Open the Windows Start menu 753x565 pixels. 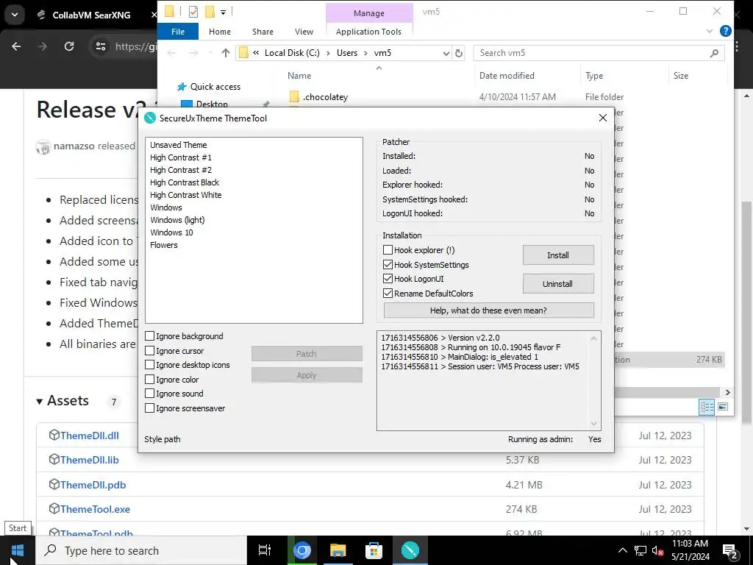[x=18, y=550]
